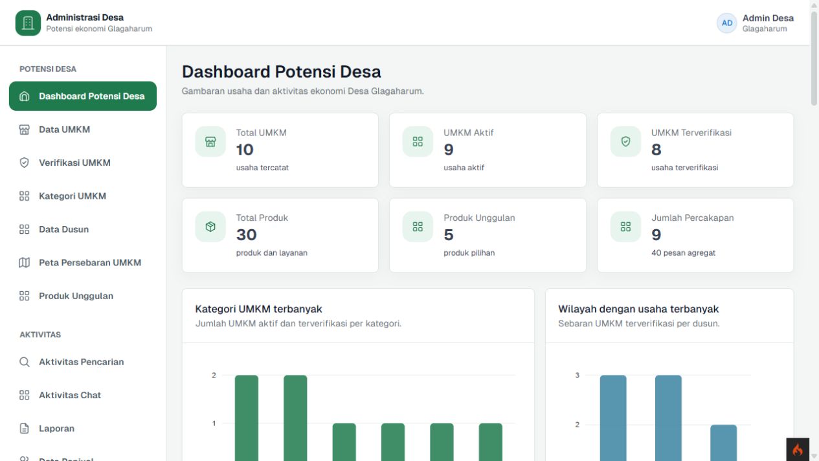This screenshot has height=461, width=819.
Task: Open Peta Persebaran UMKM
Action: pos(83,263)
